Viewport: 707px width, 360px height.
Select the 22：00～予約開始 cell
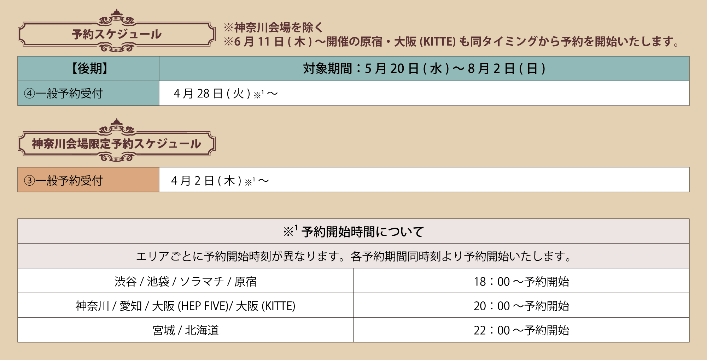click(x=521, y=330)
